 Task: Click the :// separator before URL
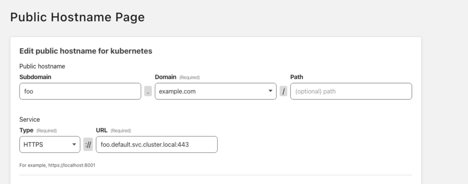pyautogui.click(x=88, y=144)
